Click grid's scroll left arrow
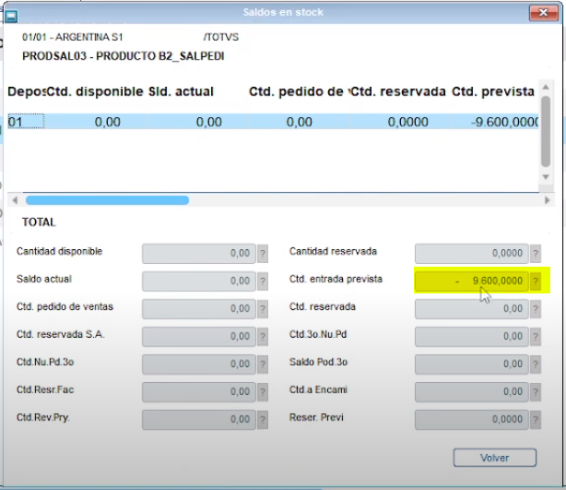566x490 pixels. click(x=15, y=200)
